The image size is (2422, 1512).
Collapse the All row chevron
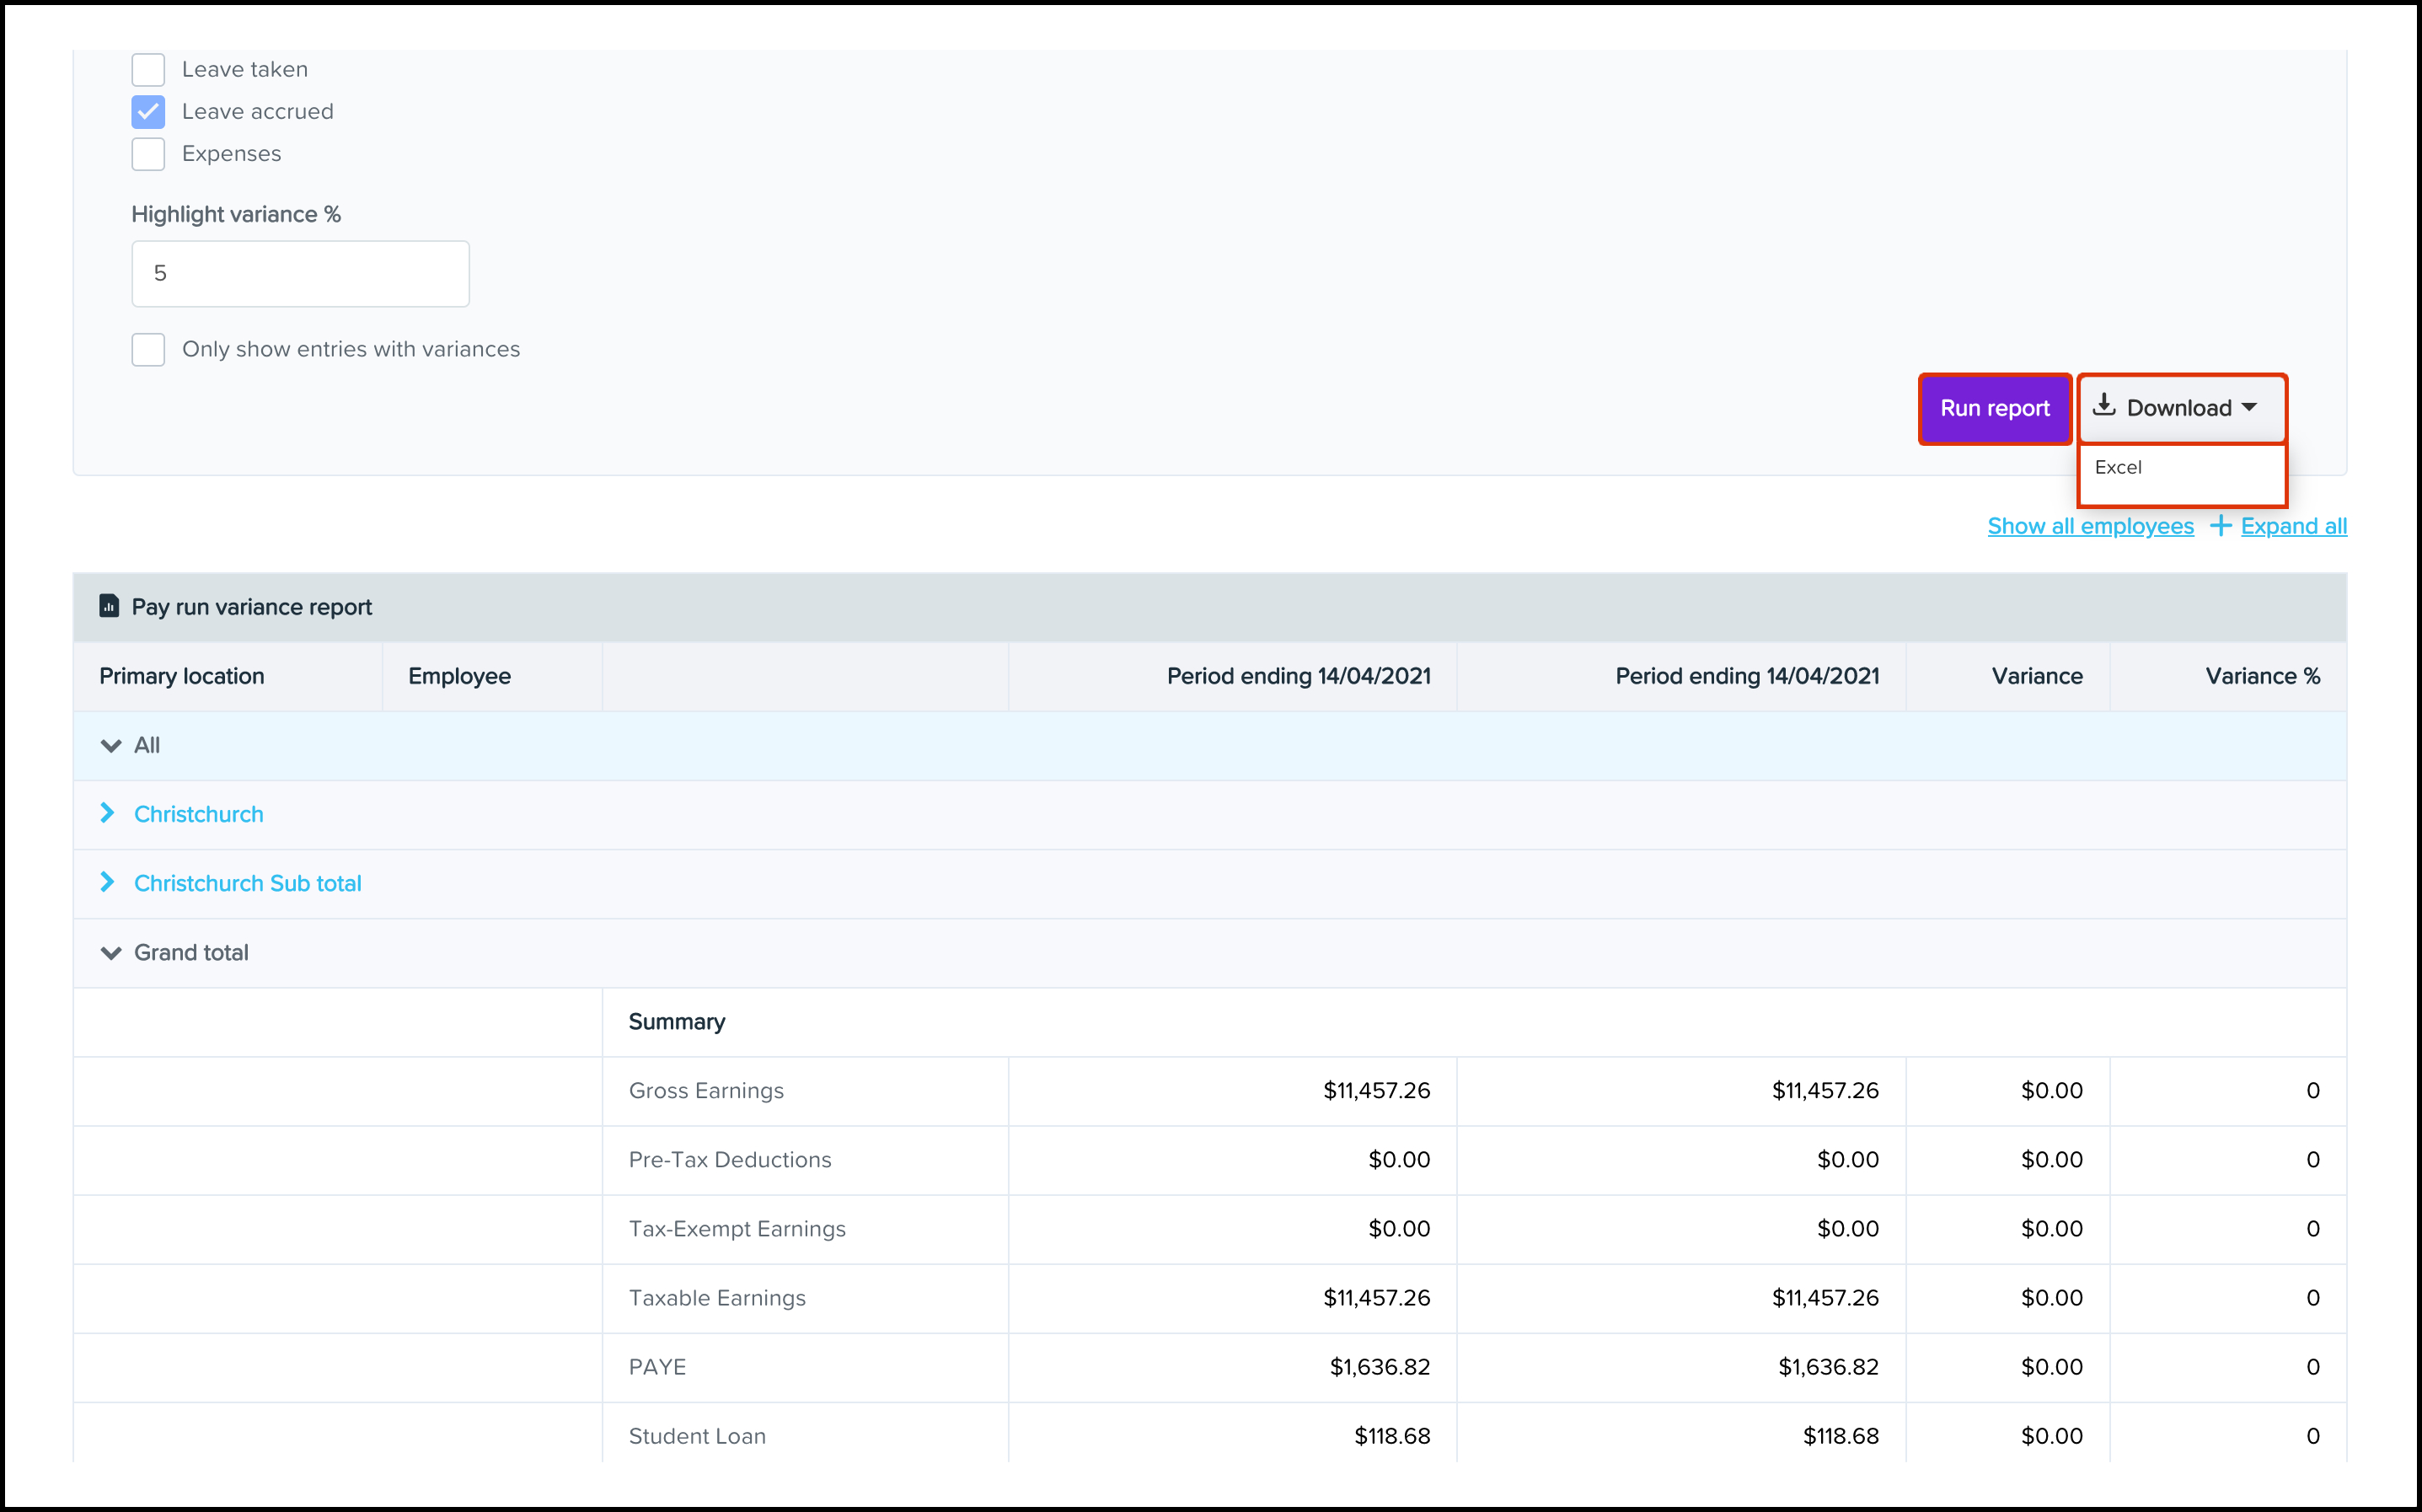[111, 746]
